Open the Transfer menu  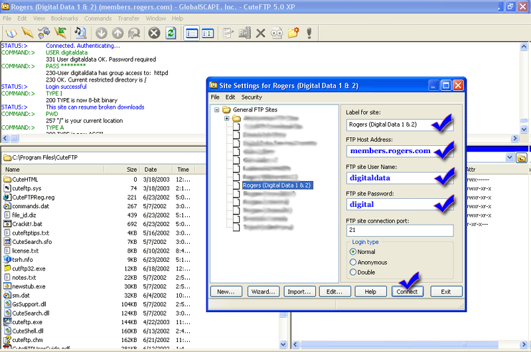click(129, 19)
